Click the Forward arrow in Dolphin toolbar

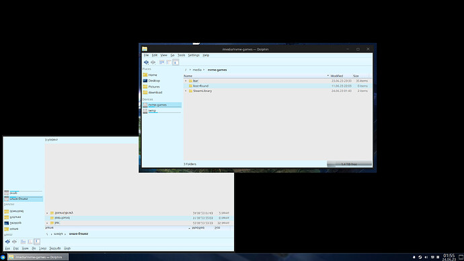[x=153, y=62]
